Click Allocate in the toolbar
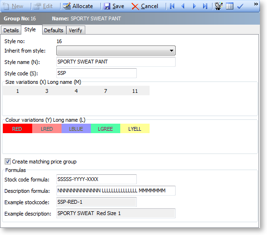This screenshot has height=235, width=267. (78, 6)
